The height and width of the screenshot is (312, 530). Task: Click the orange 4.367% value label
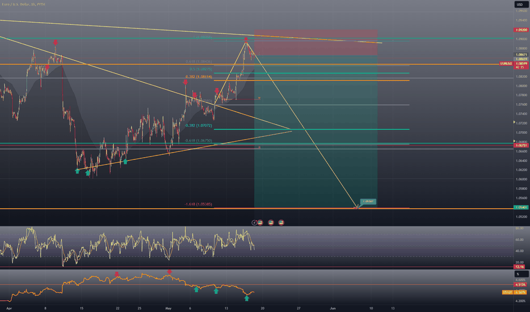coord(520,292)
